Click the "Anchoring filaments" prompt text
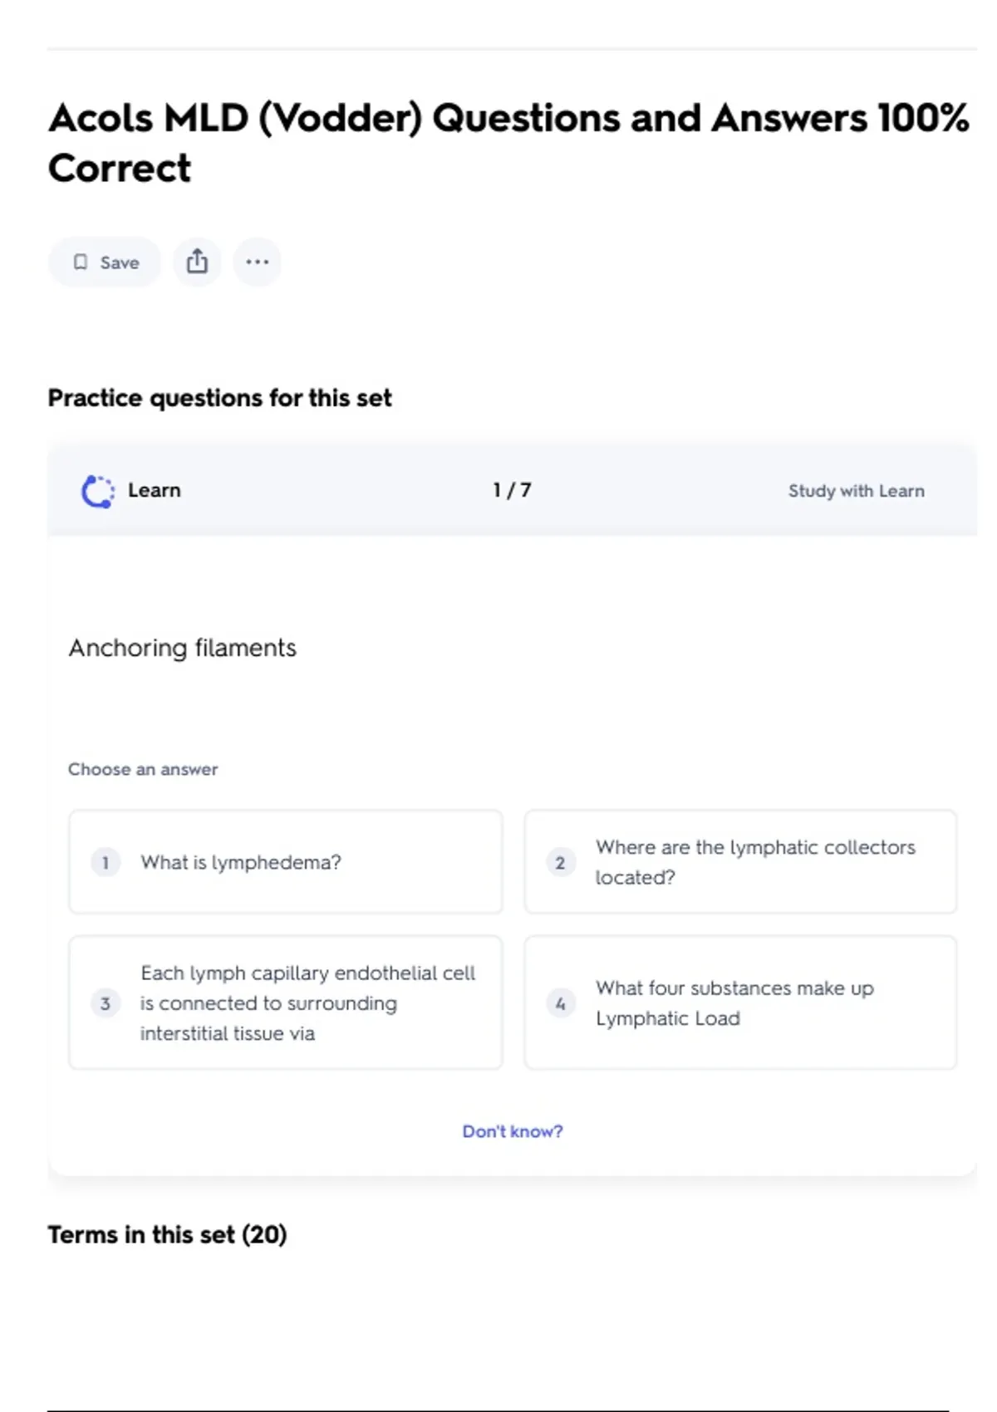Image resolution: width=997 pixels, height=1412 pixels. 183,648
